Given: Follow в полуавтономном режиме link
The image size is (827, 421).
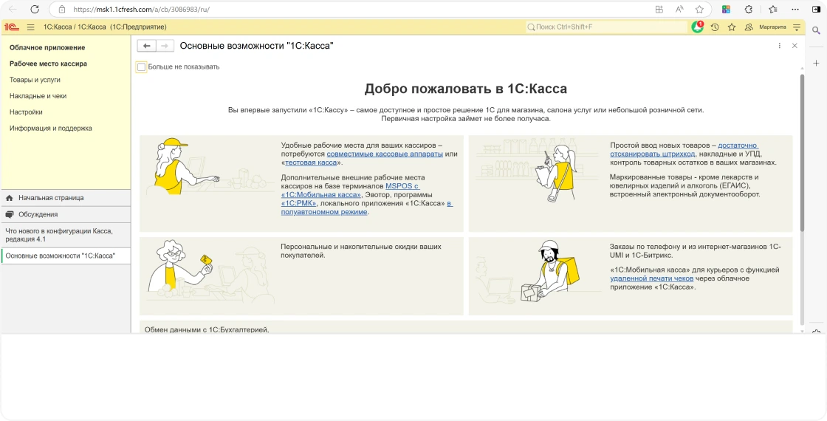Looking at the screenshot, I should 367,208.
